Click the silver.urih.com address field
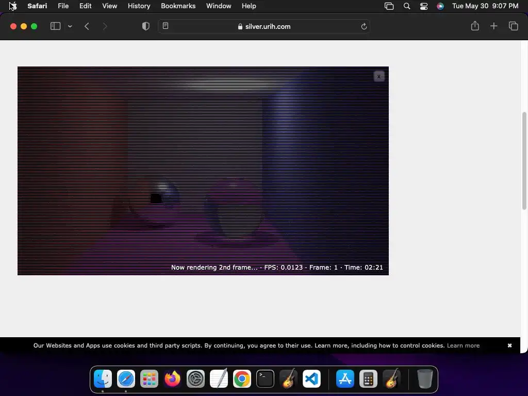528x396 pixels. pyautogui.click(x=264, y=26)
